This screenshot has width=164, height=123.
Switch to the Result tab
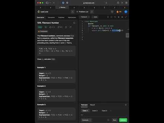(92, 105)
